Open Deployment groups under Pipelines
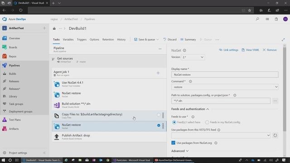Viewport: 290px width, 163px height. (20, 111)
